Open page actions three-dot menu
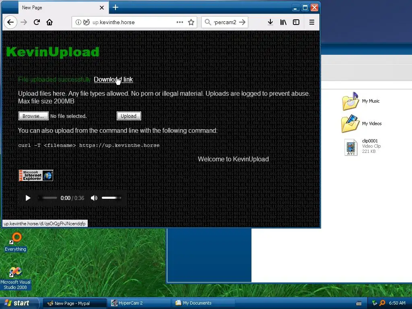This screenshot has width=412, height=309. [x=180, y=23]
